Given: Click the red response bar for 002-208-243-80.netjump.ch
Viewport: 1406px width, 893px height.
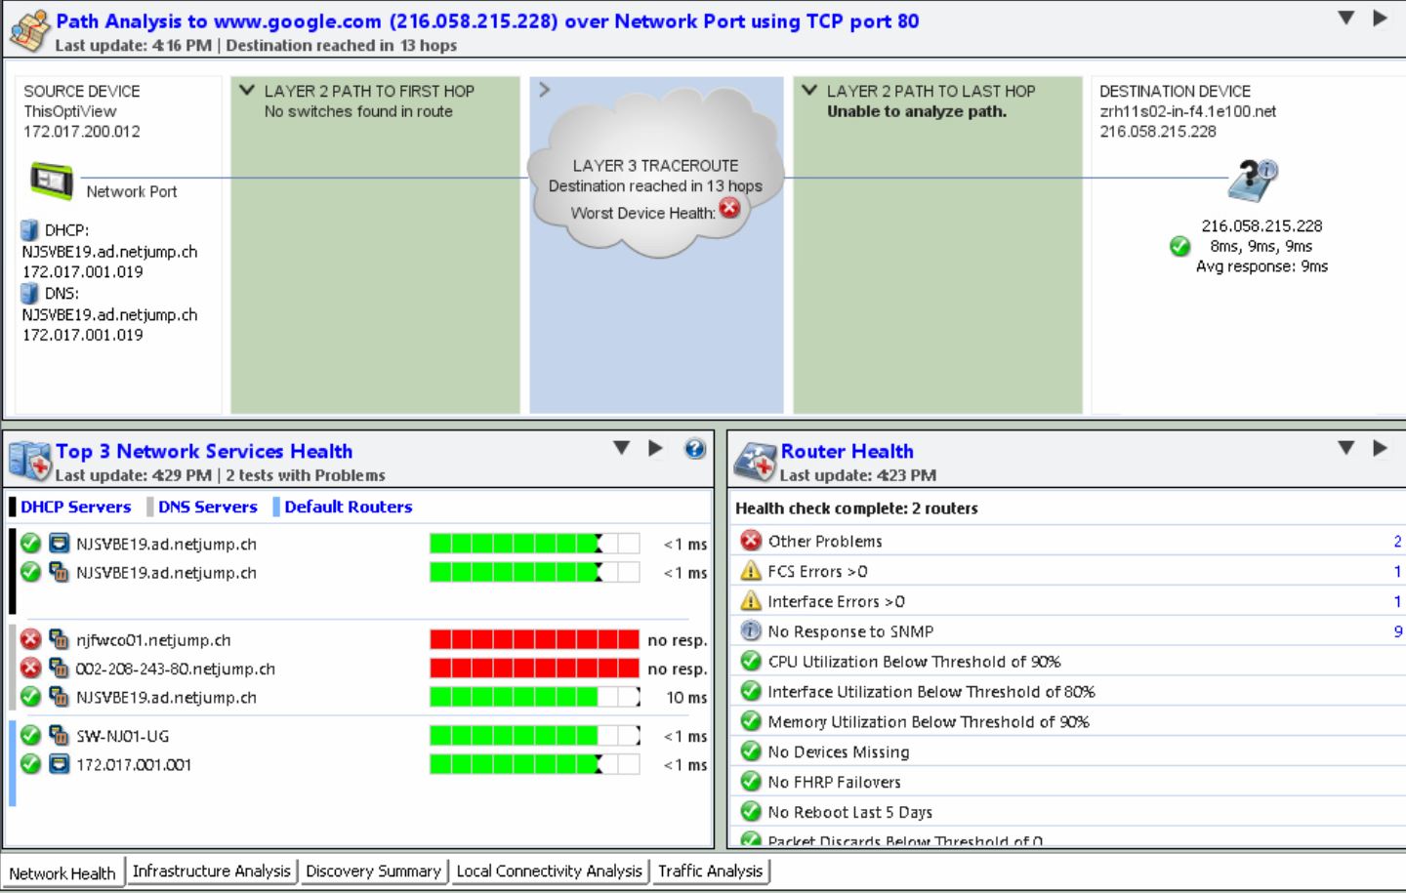Looking at the screenshot, I should pos(534,669).
